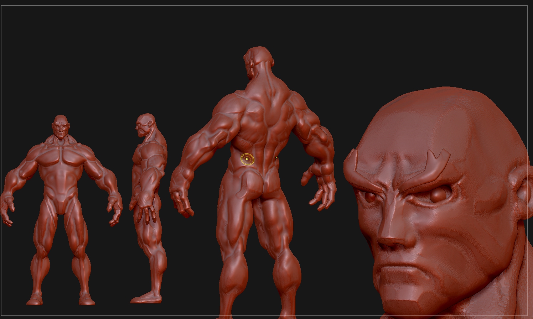Select the side-profile full-body figure
The height and width of the screenshot is (319, 533).
click(x=148, y=208)
